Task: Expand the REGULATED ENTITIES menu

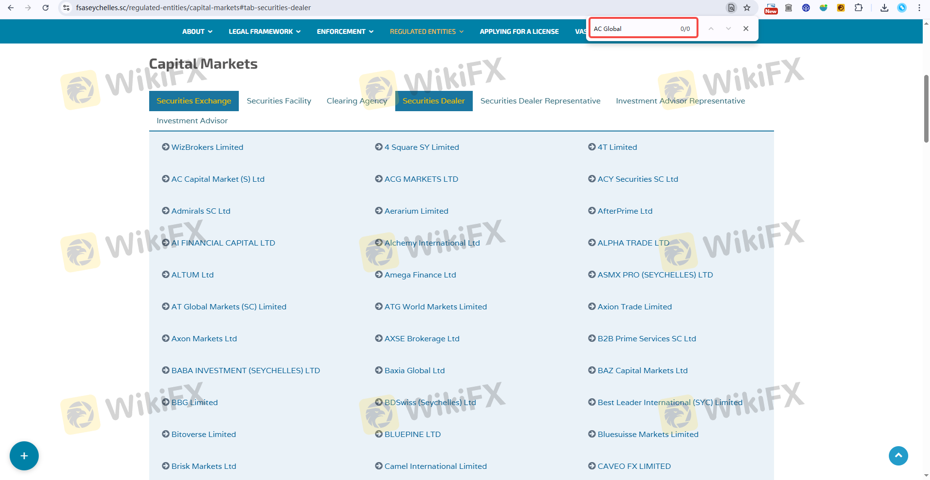Action: 426,31
